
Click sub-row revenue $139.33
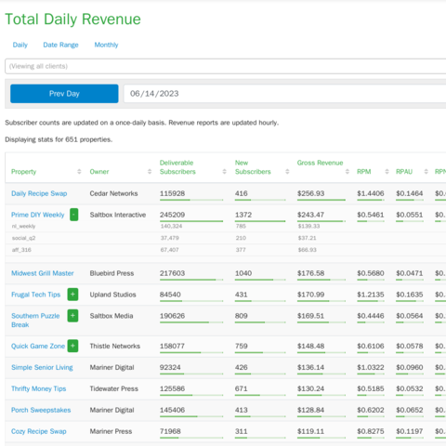click(x=308, y=227)
